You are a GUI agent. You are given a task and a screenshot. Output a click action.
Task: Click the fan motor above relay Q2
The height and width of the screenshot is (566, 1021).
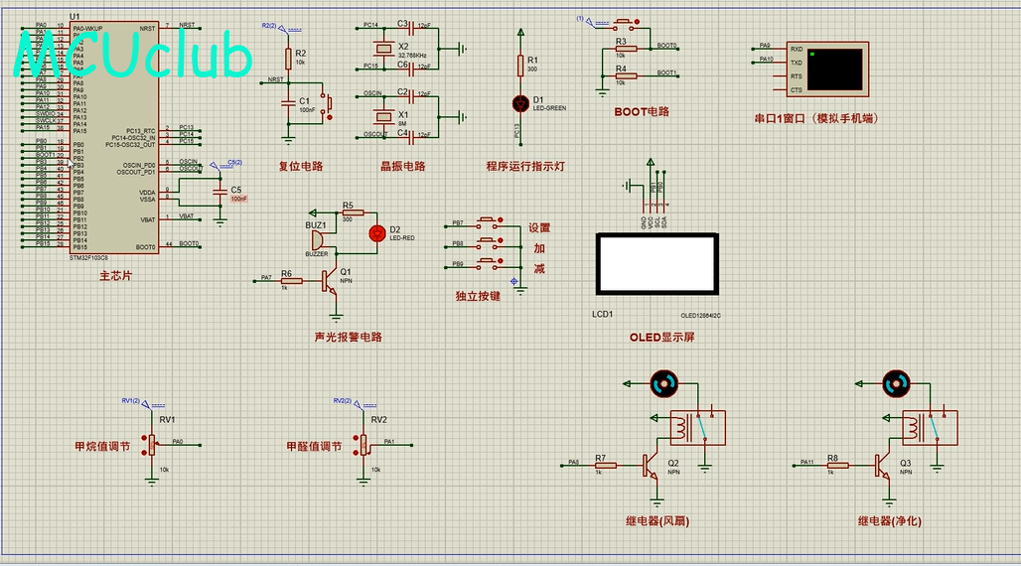pos(664,383)
